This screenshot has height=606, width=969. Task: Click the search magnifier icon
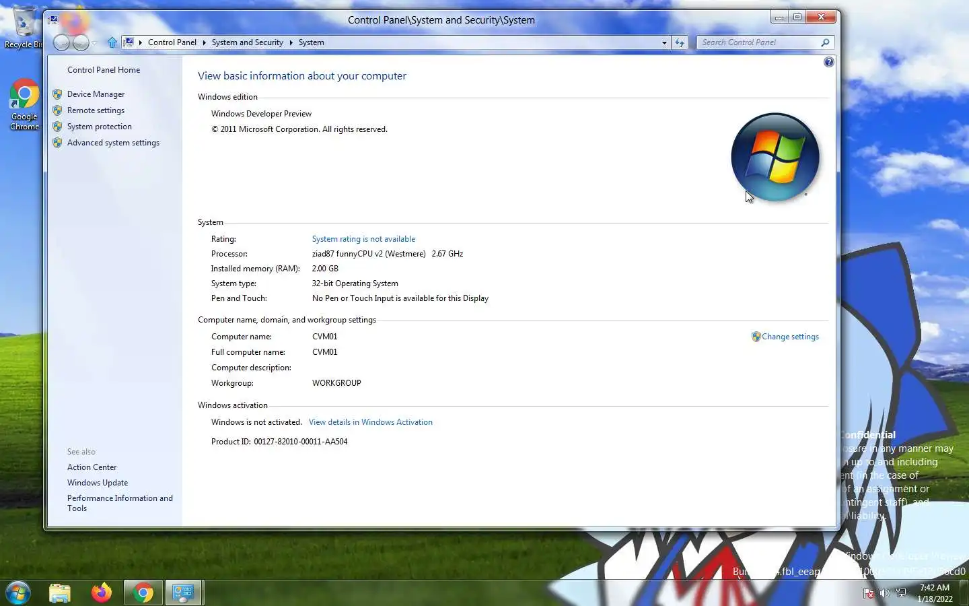(x=826, y=42)
